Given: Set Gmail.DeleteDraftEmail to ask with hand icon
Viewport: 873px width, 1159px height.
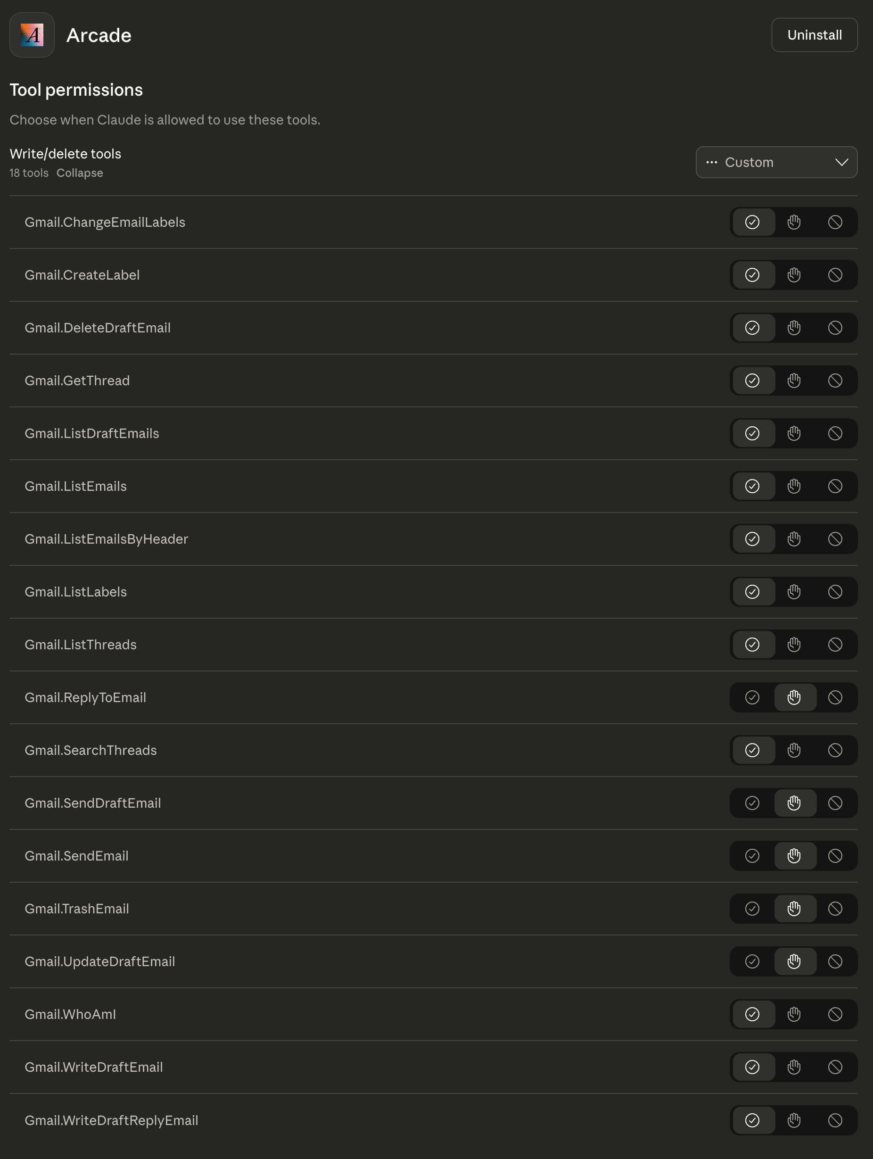Looking at the screenshot, I should tap(794, 328).
